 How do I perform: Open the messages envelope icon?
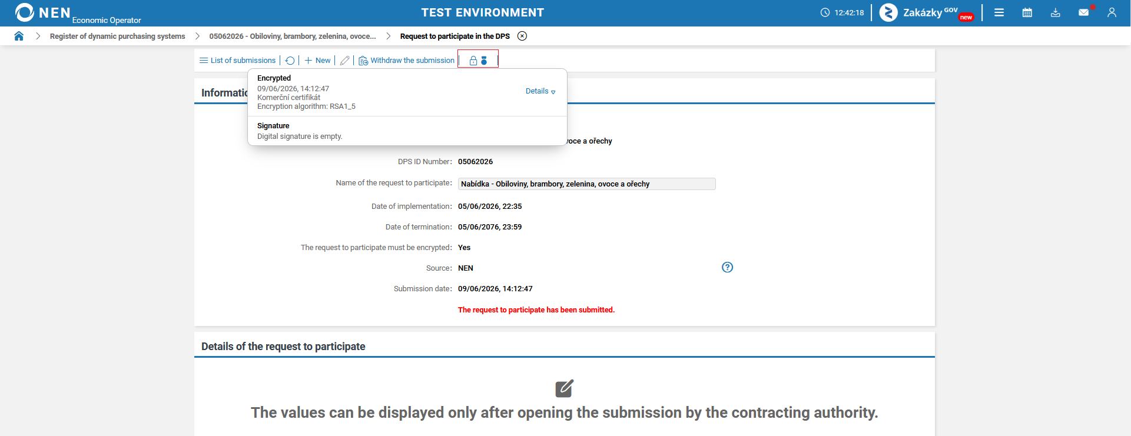1083,12
